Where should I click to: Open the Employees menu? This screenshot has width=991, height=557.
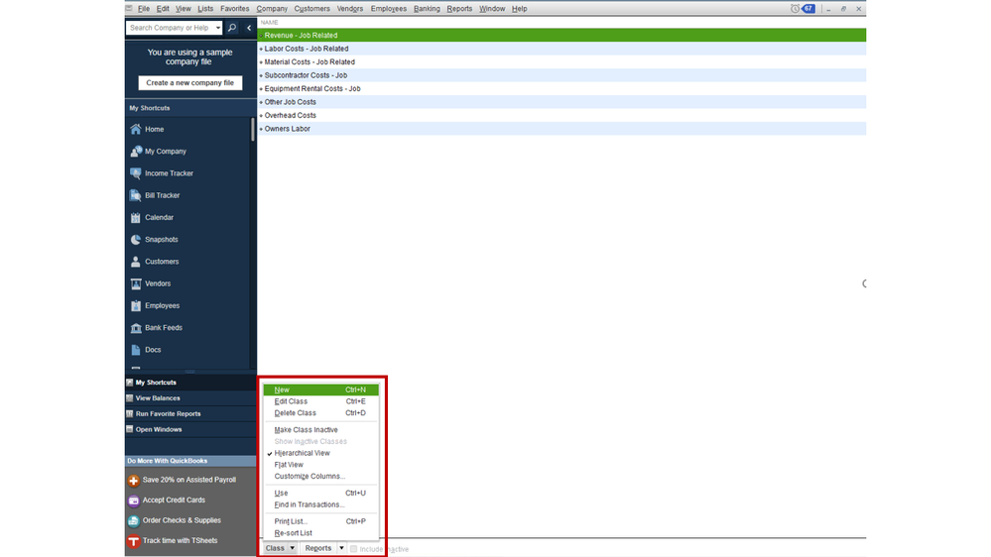tap(389, 9)
